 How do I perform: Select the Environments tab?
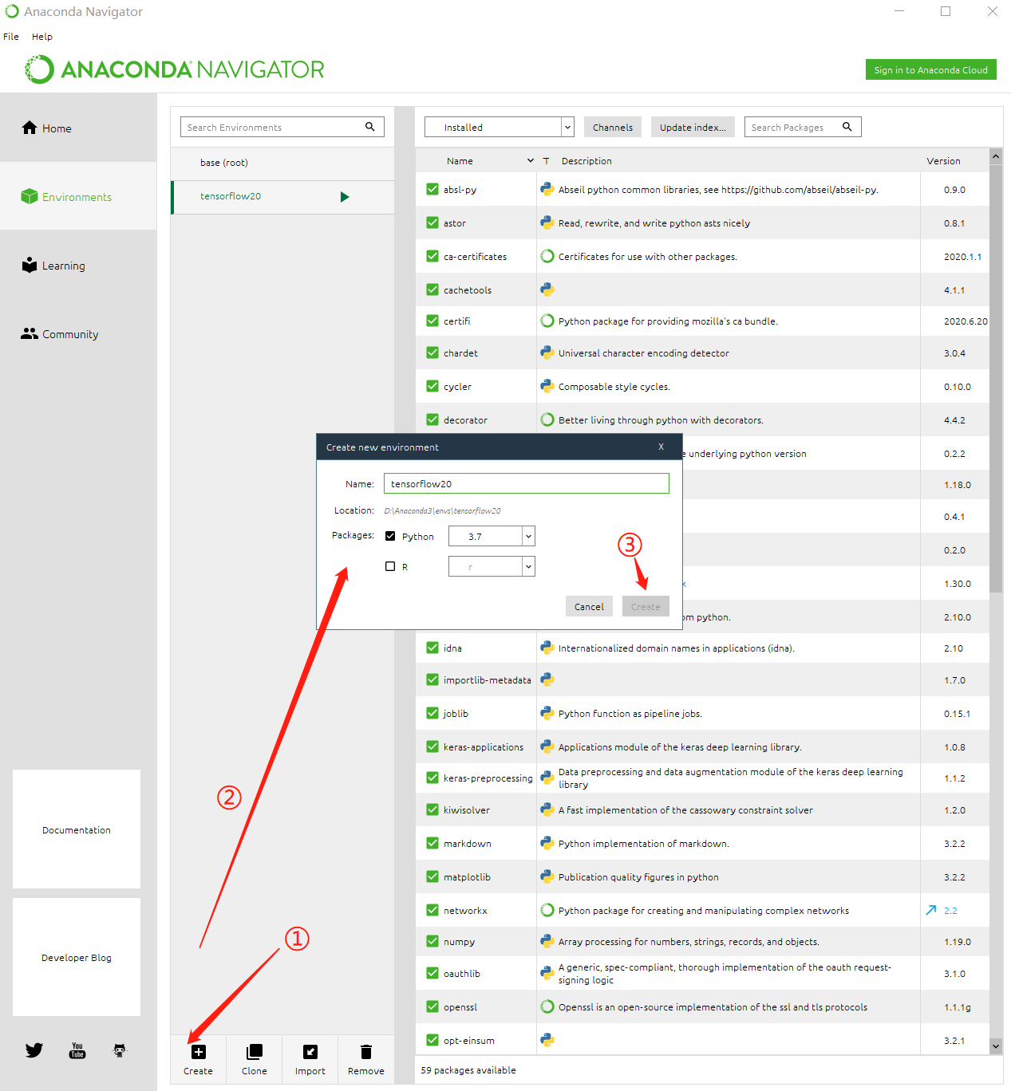[x=78, y=196]
